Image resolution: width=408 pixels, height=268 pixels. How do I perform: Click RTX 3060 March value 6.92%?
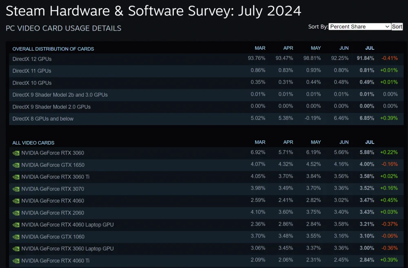[258, 152]
